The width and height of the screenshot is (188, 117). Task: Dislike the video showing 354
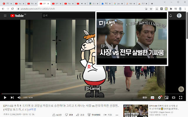(x=69, y=115)
